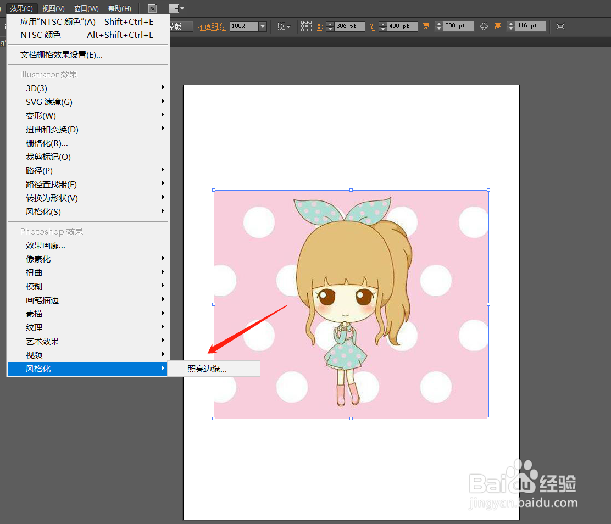Select highlighted 风格化 Photoshop effect item

[x=88, y=369]
